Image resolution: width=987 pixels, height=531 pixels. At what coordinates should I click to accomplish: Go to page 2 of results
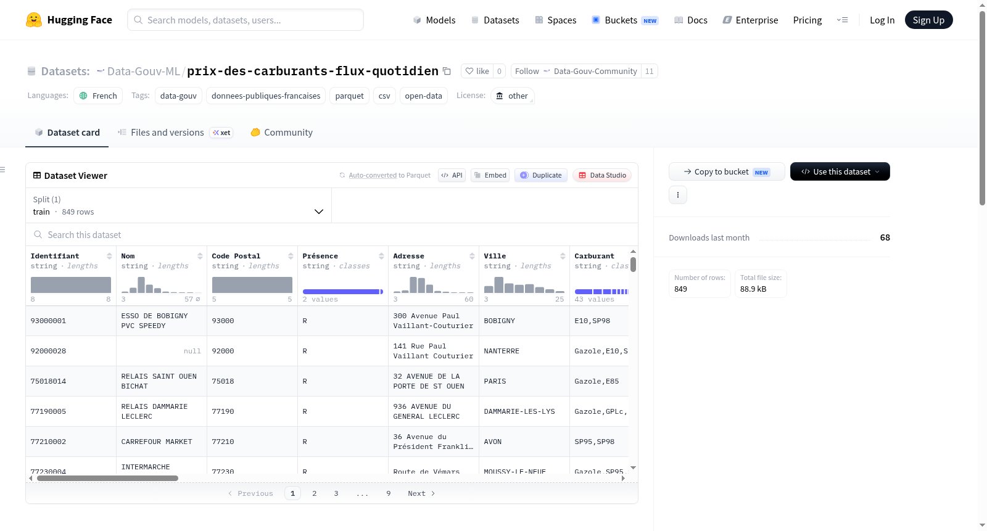(x=315, y=493)
